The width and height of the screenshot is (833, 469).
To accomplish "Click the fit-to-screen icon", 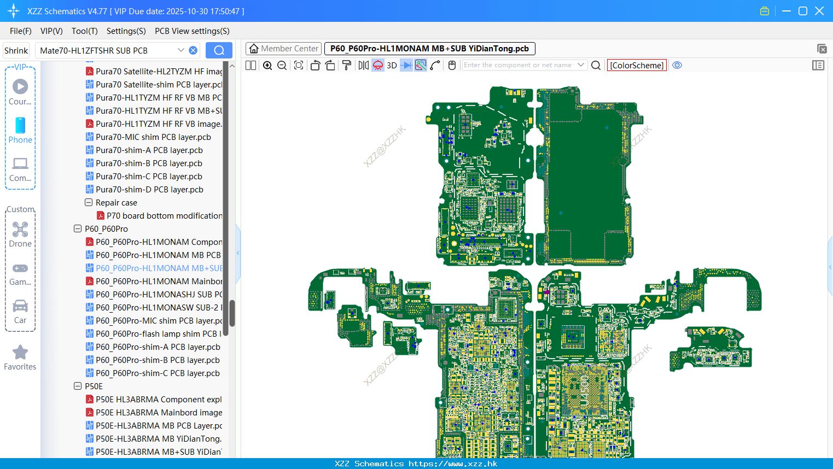I will pos(299,65).
